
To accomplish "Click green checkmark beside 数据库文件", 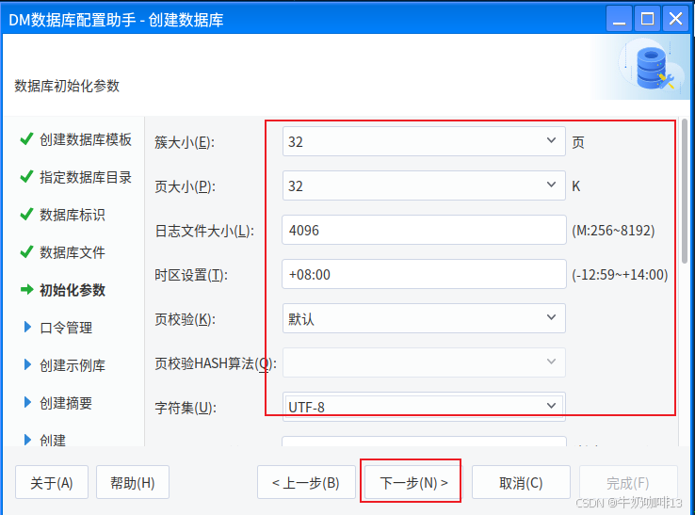I will pyautogui.click(x=26, y=251).
